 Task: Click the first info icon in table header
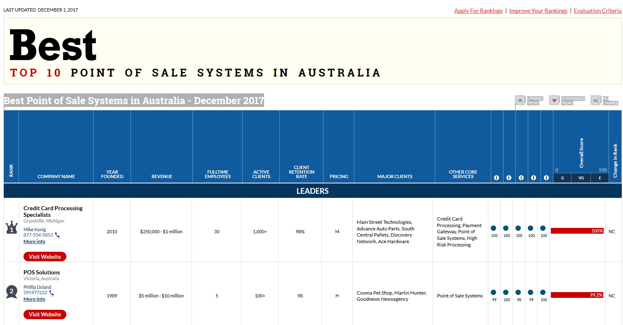[x=497, y=178]
